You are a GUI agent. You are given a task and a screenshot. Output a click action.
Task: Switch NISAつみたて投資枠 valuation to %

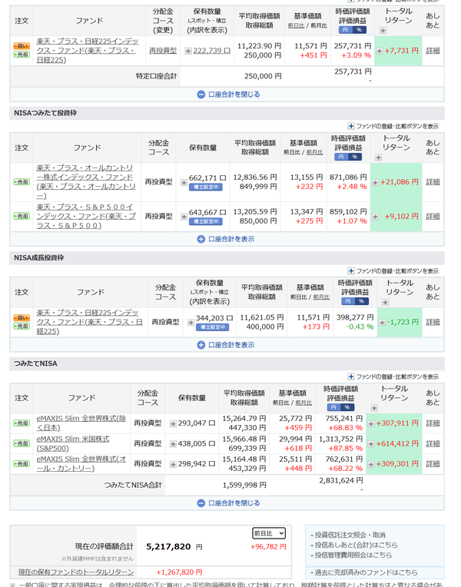point(355,157)
